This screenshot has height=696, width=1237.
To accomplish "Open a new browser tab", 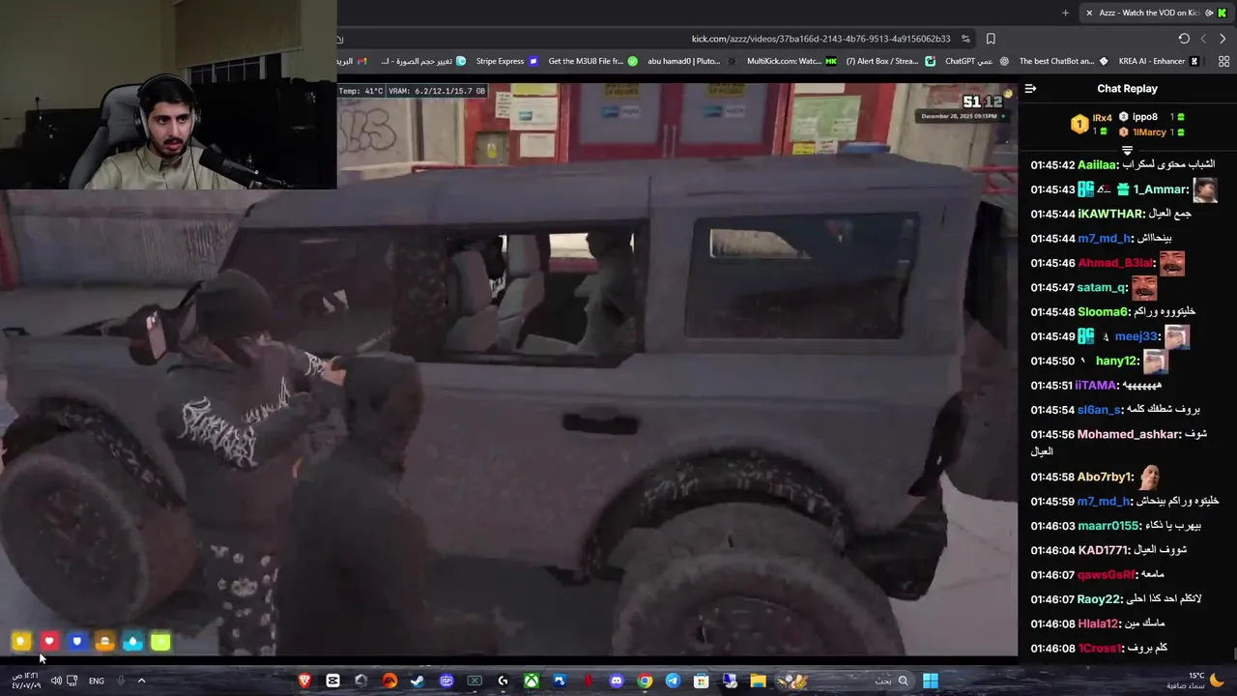I will pos(1065,13).
